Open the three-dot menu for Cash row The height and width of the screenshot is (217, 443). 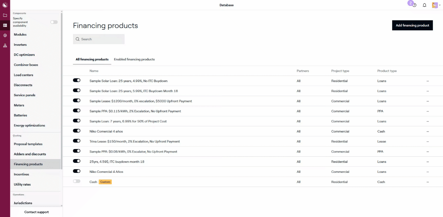pos(428,182)
